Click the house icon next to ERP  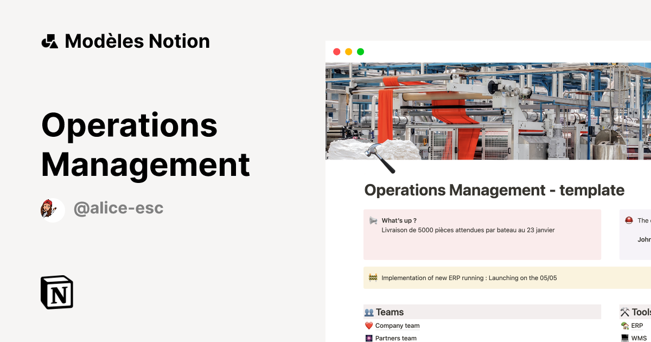pyautogui.click(x=625, y=325)
